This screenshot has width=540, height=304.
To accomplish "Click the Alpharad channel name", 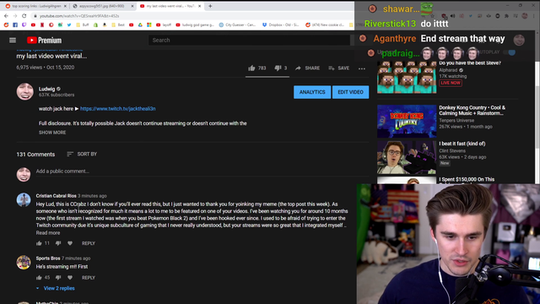I will coord(448,70).
